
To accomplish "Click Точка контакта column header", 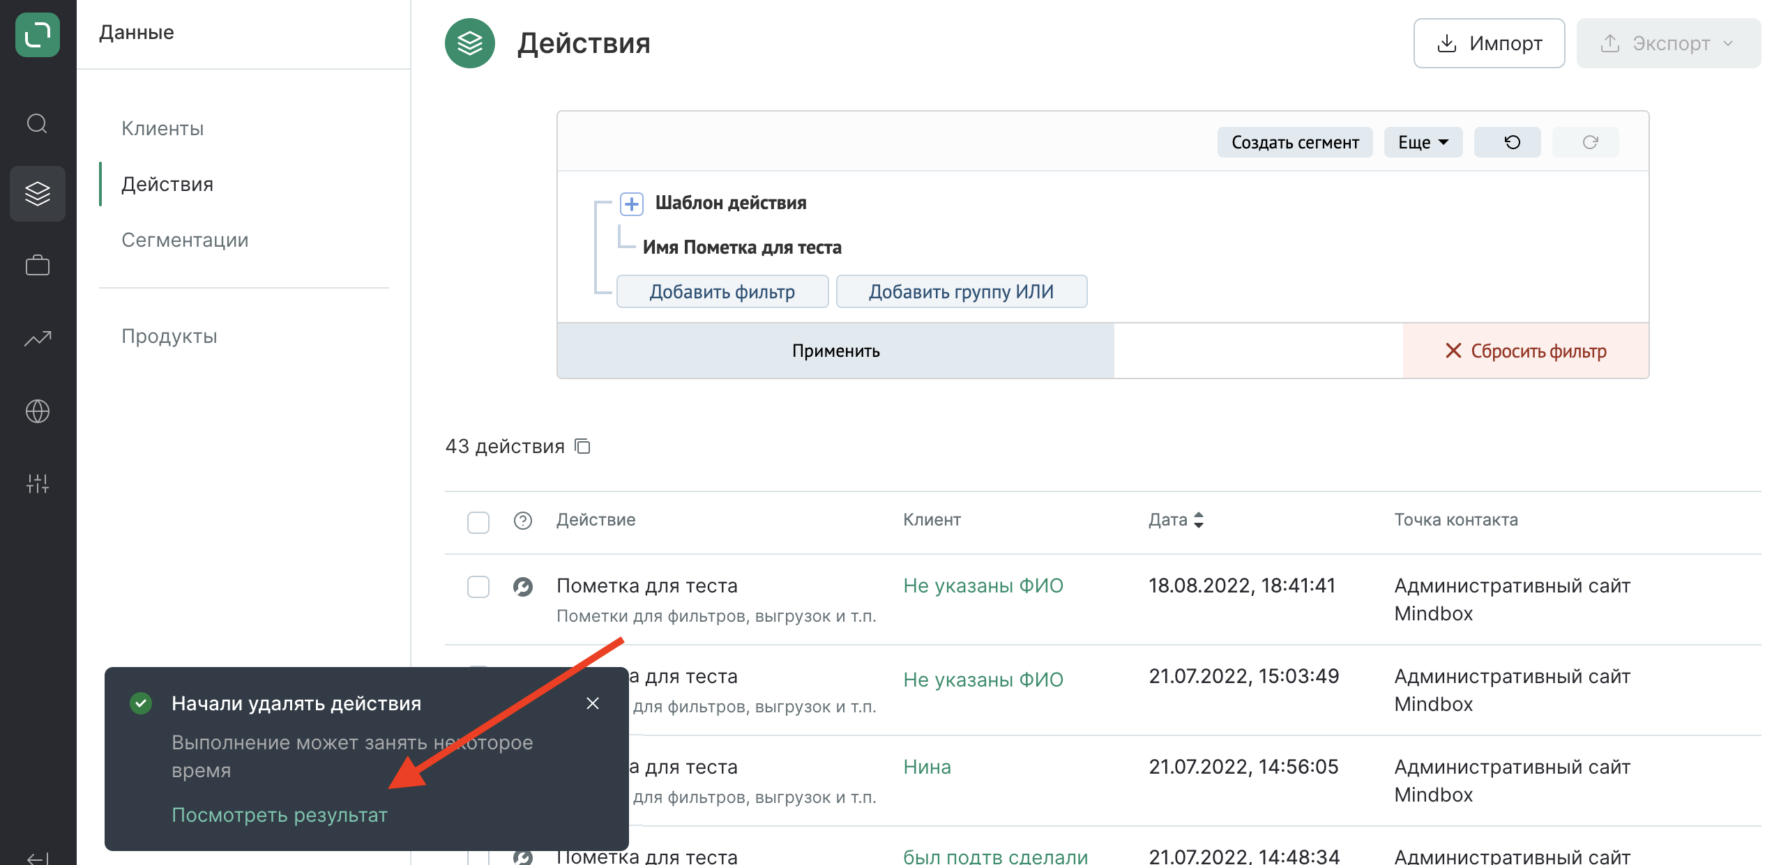I will pyautogui.click(x=1456, y=519).
